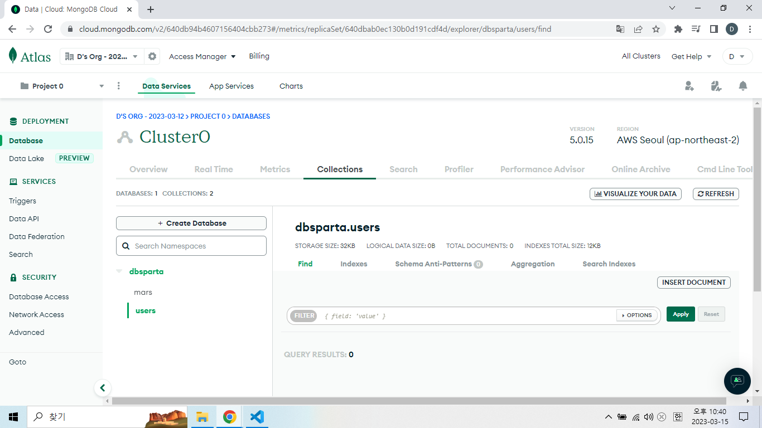Open the Schema Anti-Patterns tab
The height and width of the screenshot is (428, 762).
click(x=439, y=264)
